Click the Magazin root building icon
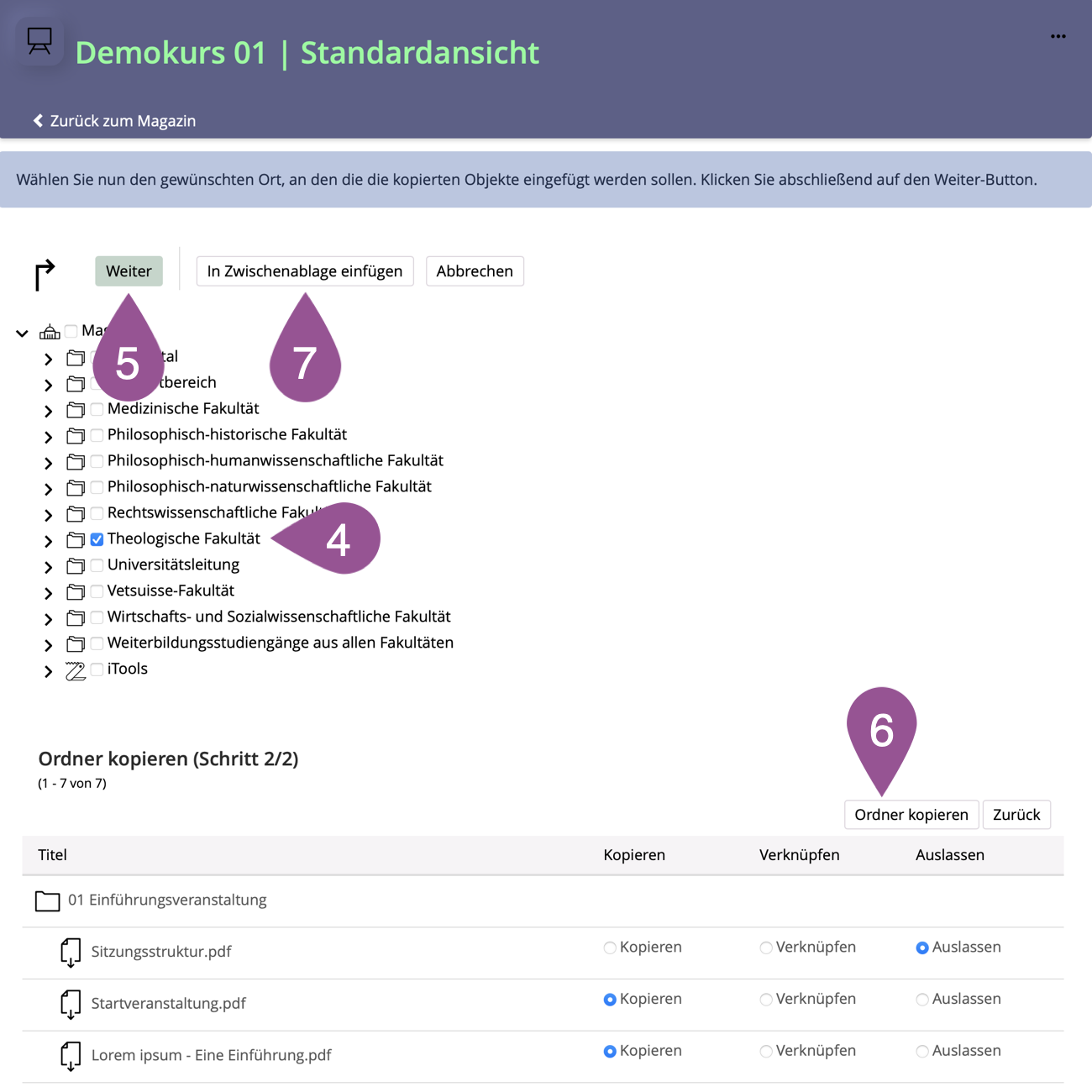 tap(50, 332)
